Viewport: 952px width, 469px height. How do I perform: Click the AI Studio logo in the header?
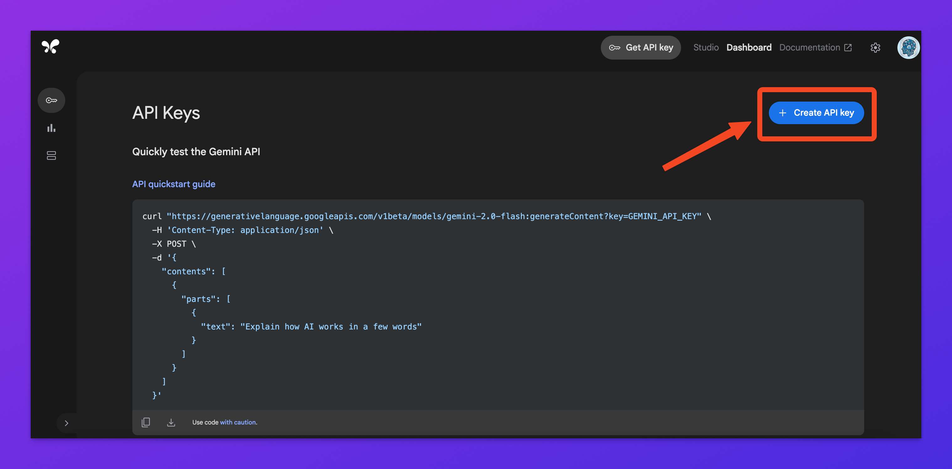(x=50, y=47)
